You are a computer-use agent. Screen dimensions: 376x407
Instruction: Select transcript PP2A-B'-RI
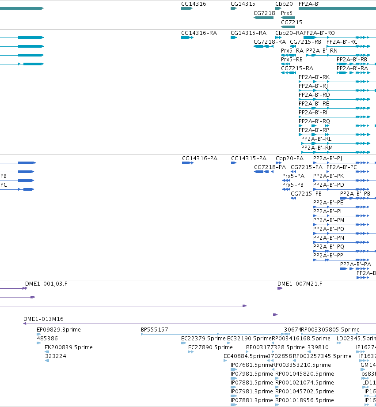pyautogui.click(x=313, y=113)
